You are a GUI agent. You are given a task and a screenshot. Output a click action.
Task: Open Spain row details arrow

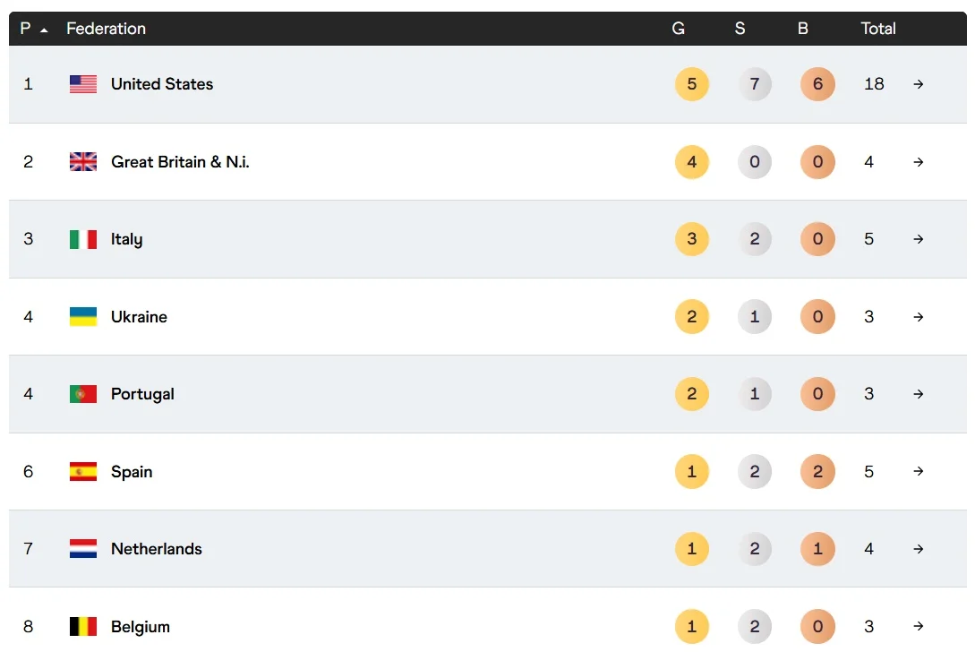pyautogui.click(x=919, y=472)
